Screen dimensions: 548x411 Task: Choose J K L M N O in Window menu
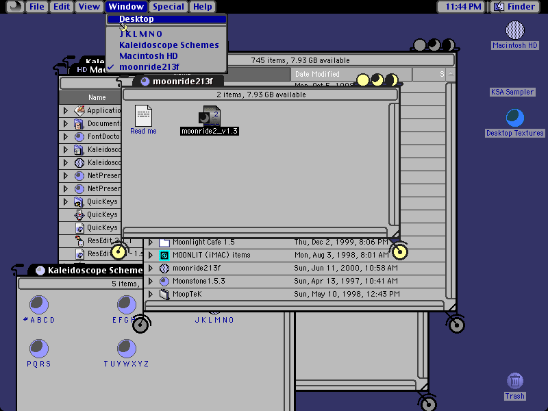[167, 34]
